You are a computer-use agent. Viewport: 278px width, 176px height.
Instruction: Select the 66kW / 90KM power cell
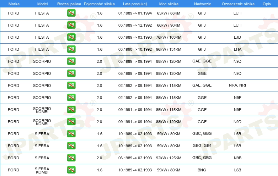point(169,25)
